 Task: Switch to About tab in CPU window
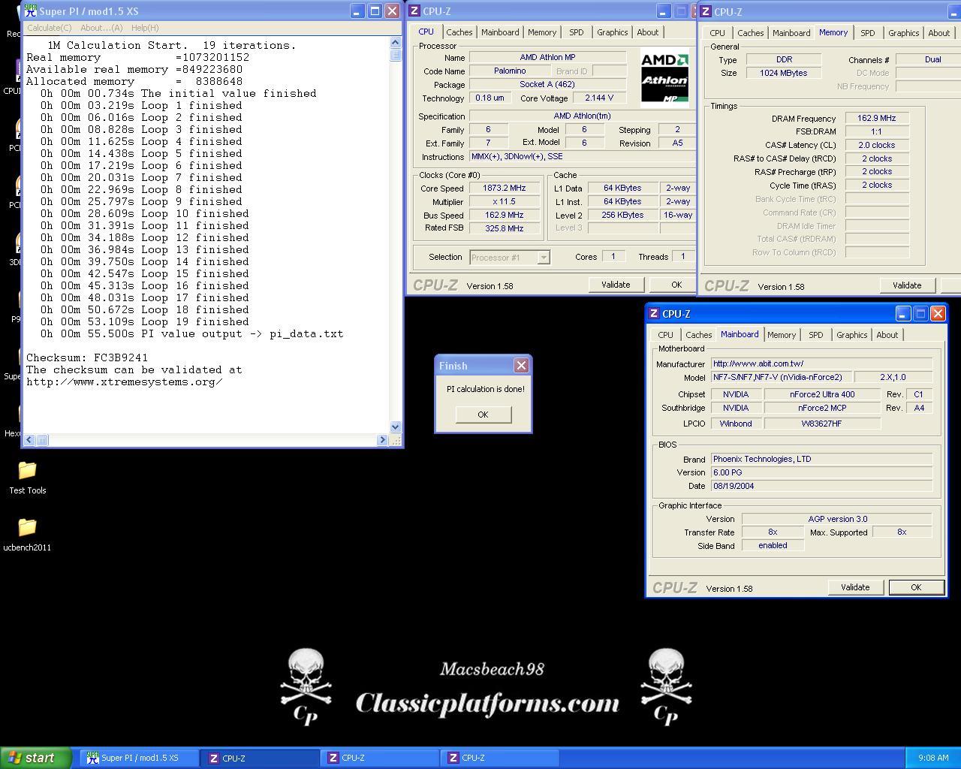648,32
